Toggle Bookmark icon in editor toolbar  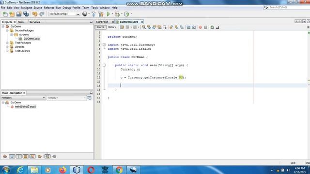point(182,27)
